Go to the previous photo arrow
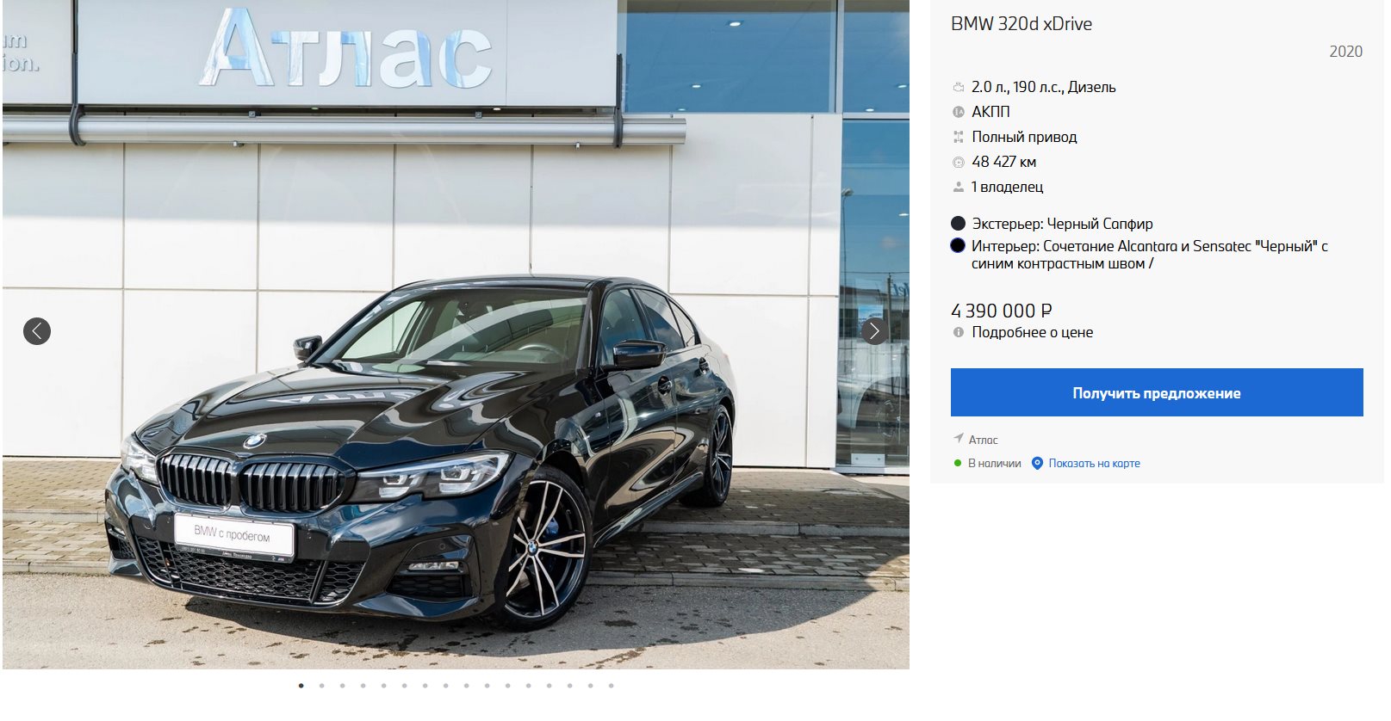This screenshot has height=721, width=1391. pos(37,331)
